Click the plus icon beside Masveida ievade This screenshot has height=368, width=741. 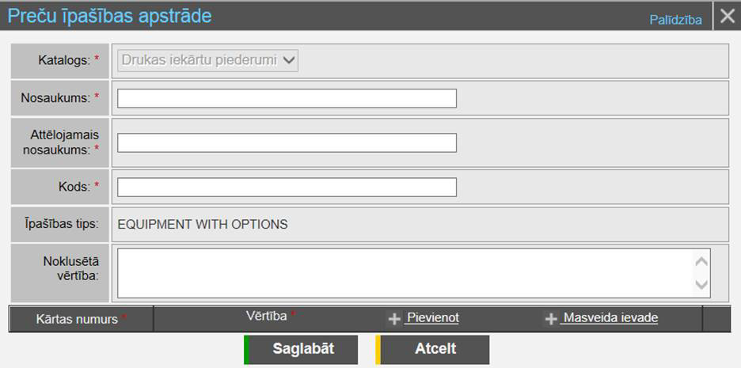pos(551,319)
